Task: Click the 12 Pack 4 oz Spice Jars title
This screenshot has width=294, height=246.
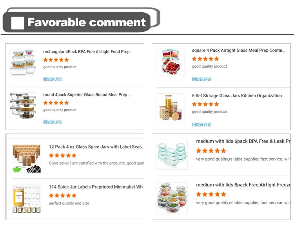Action: tap(96, 147)
